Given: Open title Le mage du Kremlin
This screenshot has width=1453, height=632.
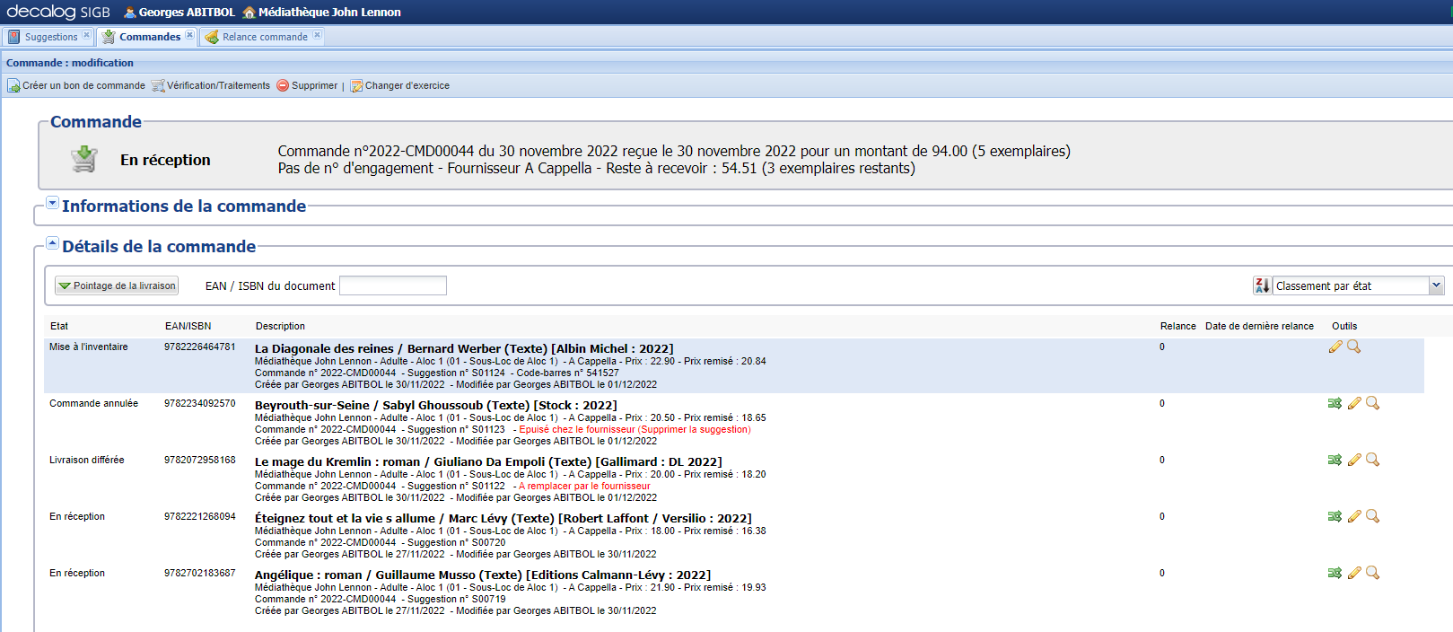Looking at the screenshot, I should pyautogui.click(x=488, y=461).
